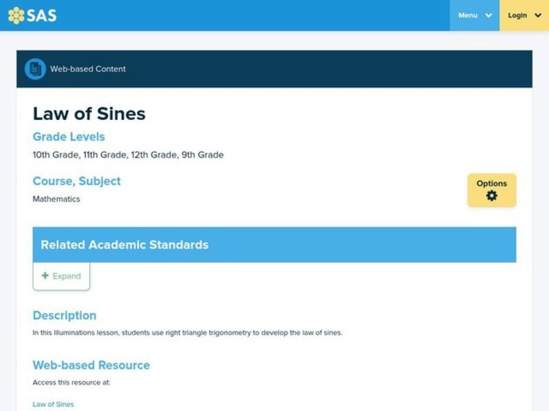Click the Web-based Resource heading
Image resolution: width=549 pixels, height=411 pixels.
coord(91,365)
